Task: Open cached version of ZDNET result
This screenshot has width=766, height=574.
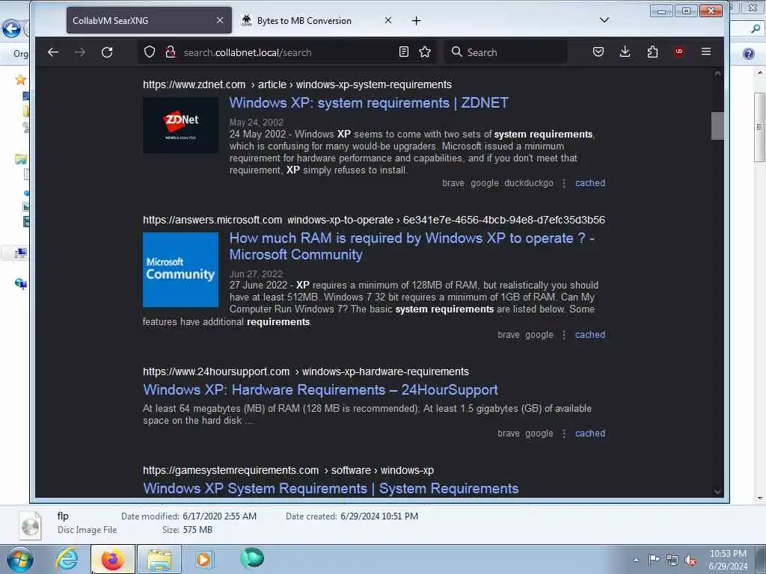Action: tap(590, 183)
